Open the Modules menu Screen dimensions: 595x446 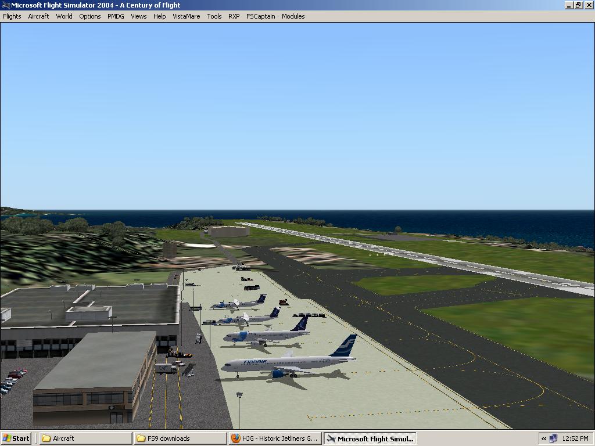tap(293, 16)
